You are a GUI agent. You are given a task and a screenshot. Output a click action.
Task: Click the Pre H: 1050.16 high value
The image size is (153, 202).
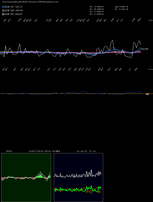click(x=97, y=9)
